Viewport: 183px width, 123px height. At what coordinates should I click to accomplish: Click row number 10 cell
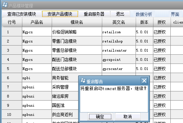click(x=12, y=115)
